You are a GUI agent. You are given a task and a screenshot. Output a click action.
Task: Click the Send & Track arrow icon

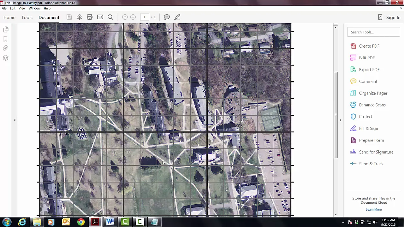[x=353, y=164]
